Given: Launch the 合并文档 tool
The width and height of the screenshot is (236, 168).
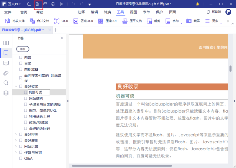Looking at the screenshot, I should point(40,21).
